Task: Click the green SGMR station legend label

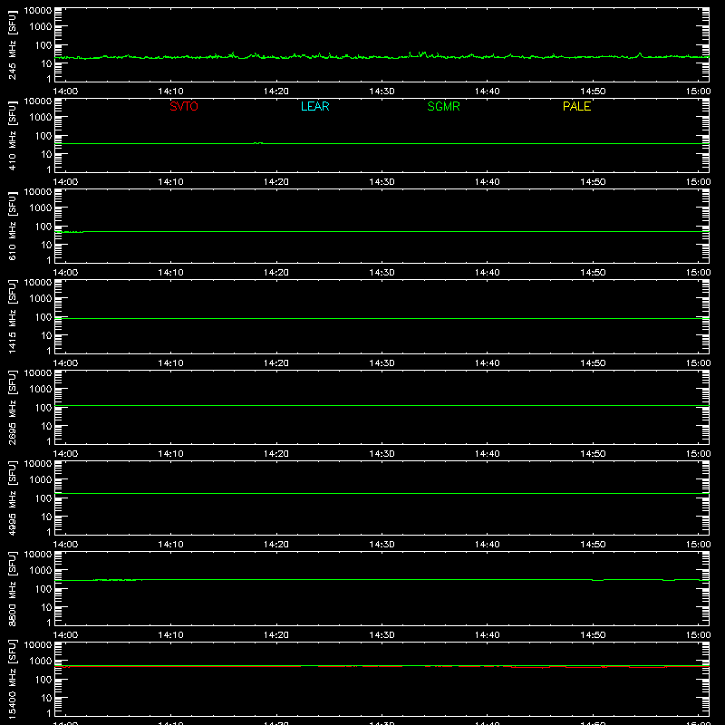Action: 443,106
